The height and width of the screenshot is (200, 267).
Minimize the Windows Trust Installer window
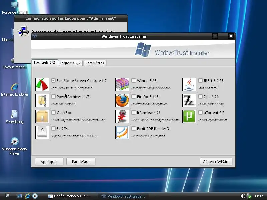click(215, 36)
